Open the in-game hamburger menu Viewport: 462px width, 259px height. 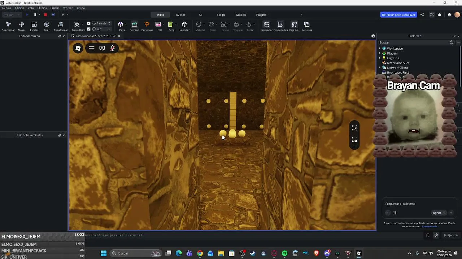pyautogui.click(x=92, y=48)
